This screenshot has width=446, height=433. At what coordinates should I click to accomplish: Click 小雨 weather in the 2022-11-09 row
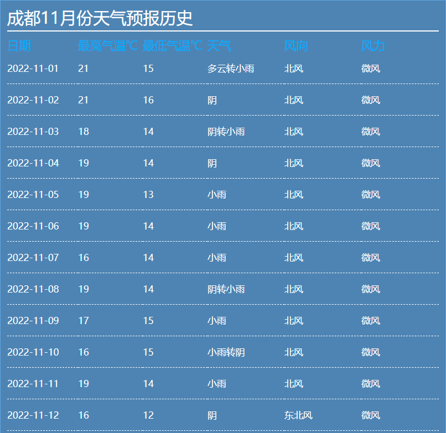point(217,321)
